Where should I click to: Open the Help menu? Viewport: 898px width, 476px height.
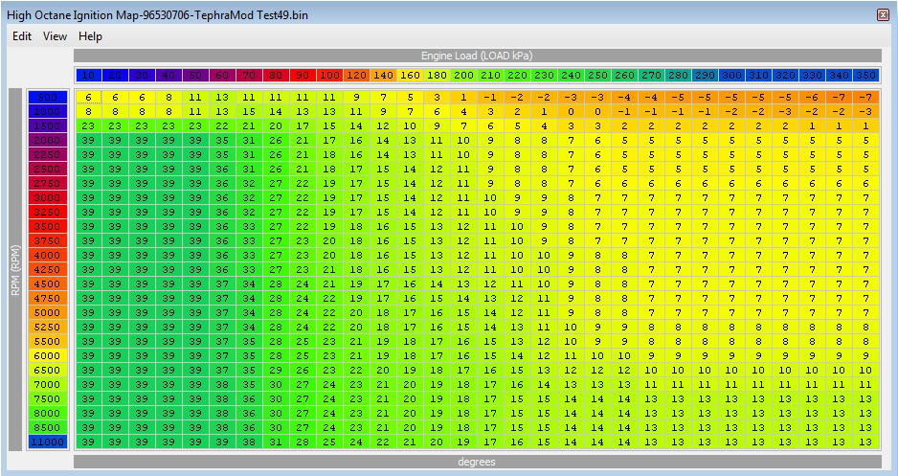[91, 36]
